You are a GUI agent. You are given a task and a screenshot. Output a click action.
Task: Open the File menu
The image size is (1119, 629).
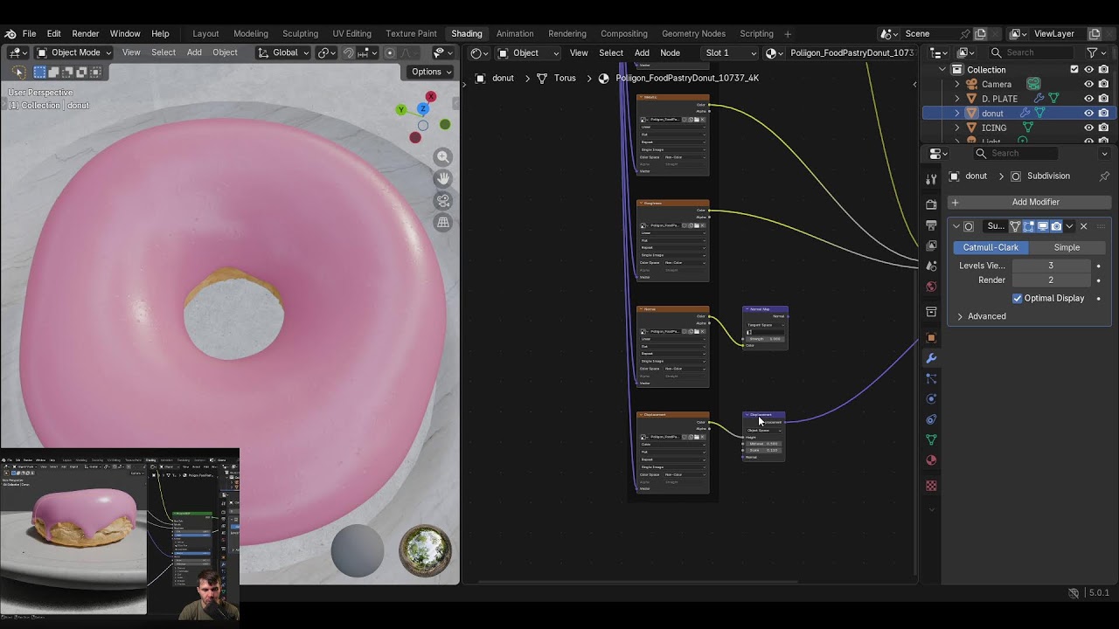[29, 33]
